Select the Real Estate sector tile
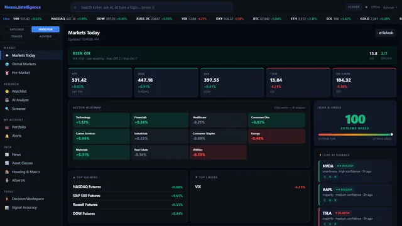Image resolution: width=402 pixels, height=226 pixels. [160, 152]
